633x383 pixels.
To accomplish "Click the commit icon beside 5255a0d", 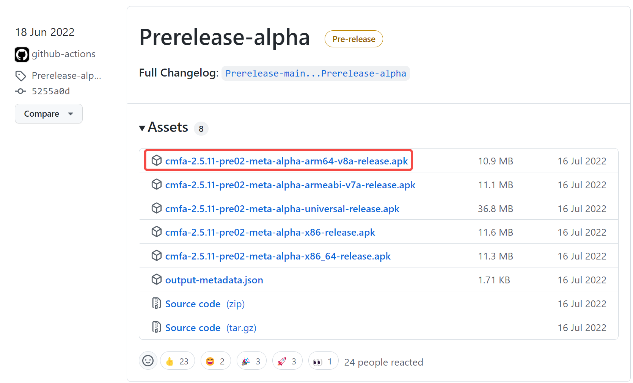I will point(20,91).
